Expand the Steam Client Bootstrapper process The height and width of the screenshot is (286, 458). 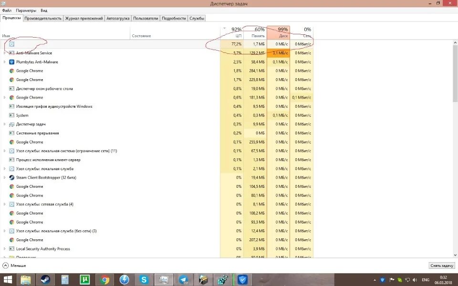click(4, 177)
